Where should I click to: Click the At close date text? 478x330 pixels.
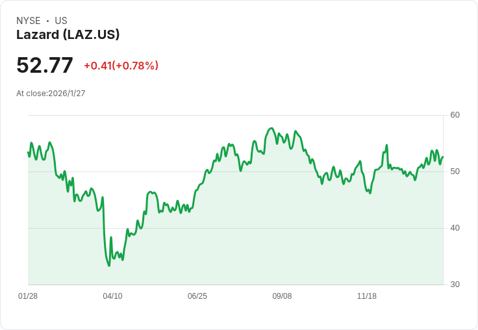click(51, 94)
